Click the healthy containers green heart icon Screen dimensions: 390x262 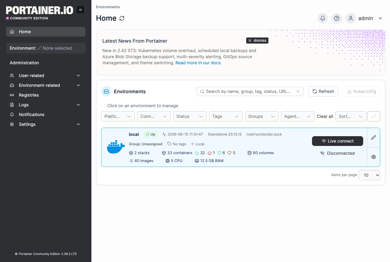tap(219, 153)
